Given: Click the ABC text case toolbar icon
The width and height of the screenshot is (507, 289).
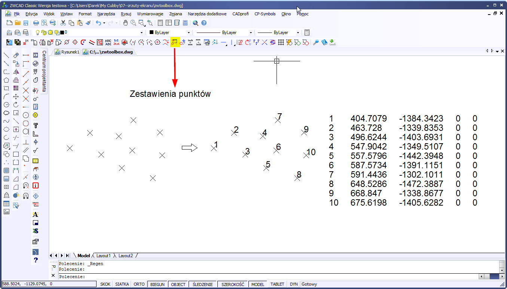Looking at the screenshot, I should (x=108, y=42).
